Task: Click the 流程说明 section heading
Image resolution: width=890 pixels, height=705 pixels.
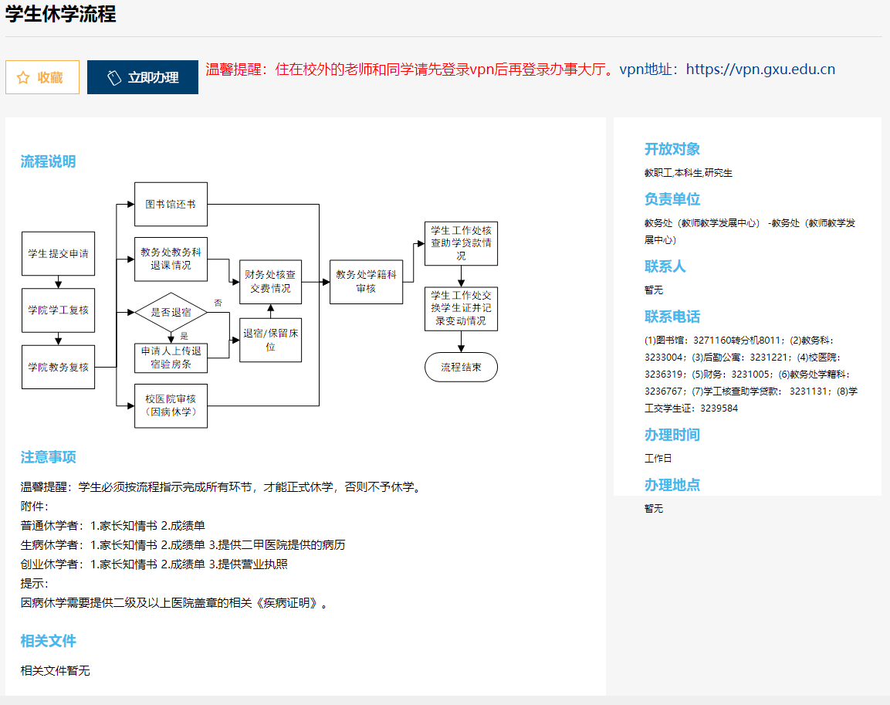Action: [48, 161]
